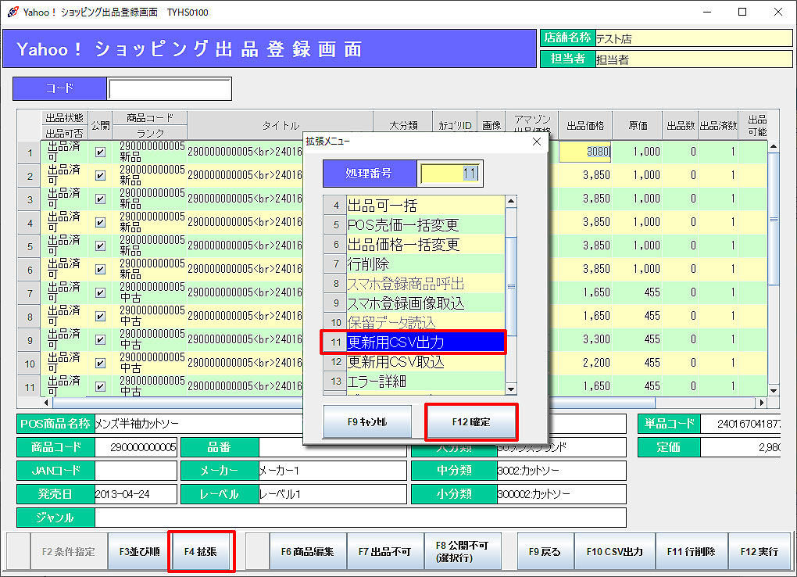The height and width of the screenshot is (577, 797).
Task: Click the grid's horizontal scrollbar right arrow
Action: tap(762, 403)
